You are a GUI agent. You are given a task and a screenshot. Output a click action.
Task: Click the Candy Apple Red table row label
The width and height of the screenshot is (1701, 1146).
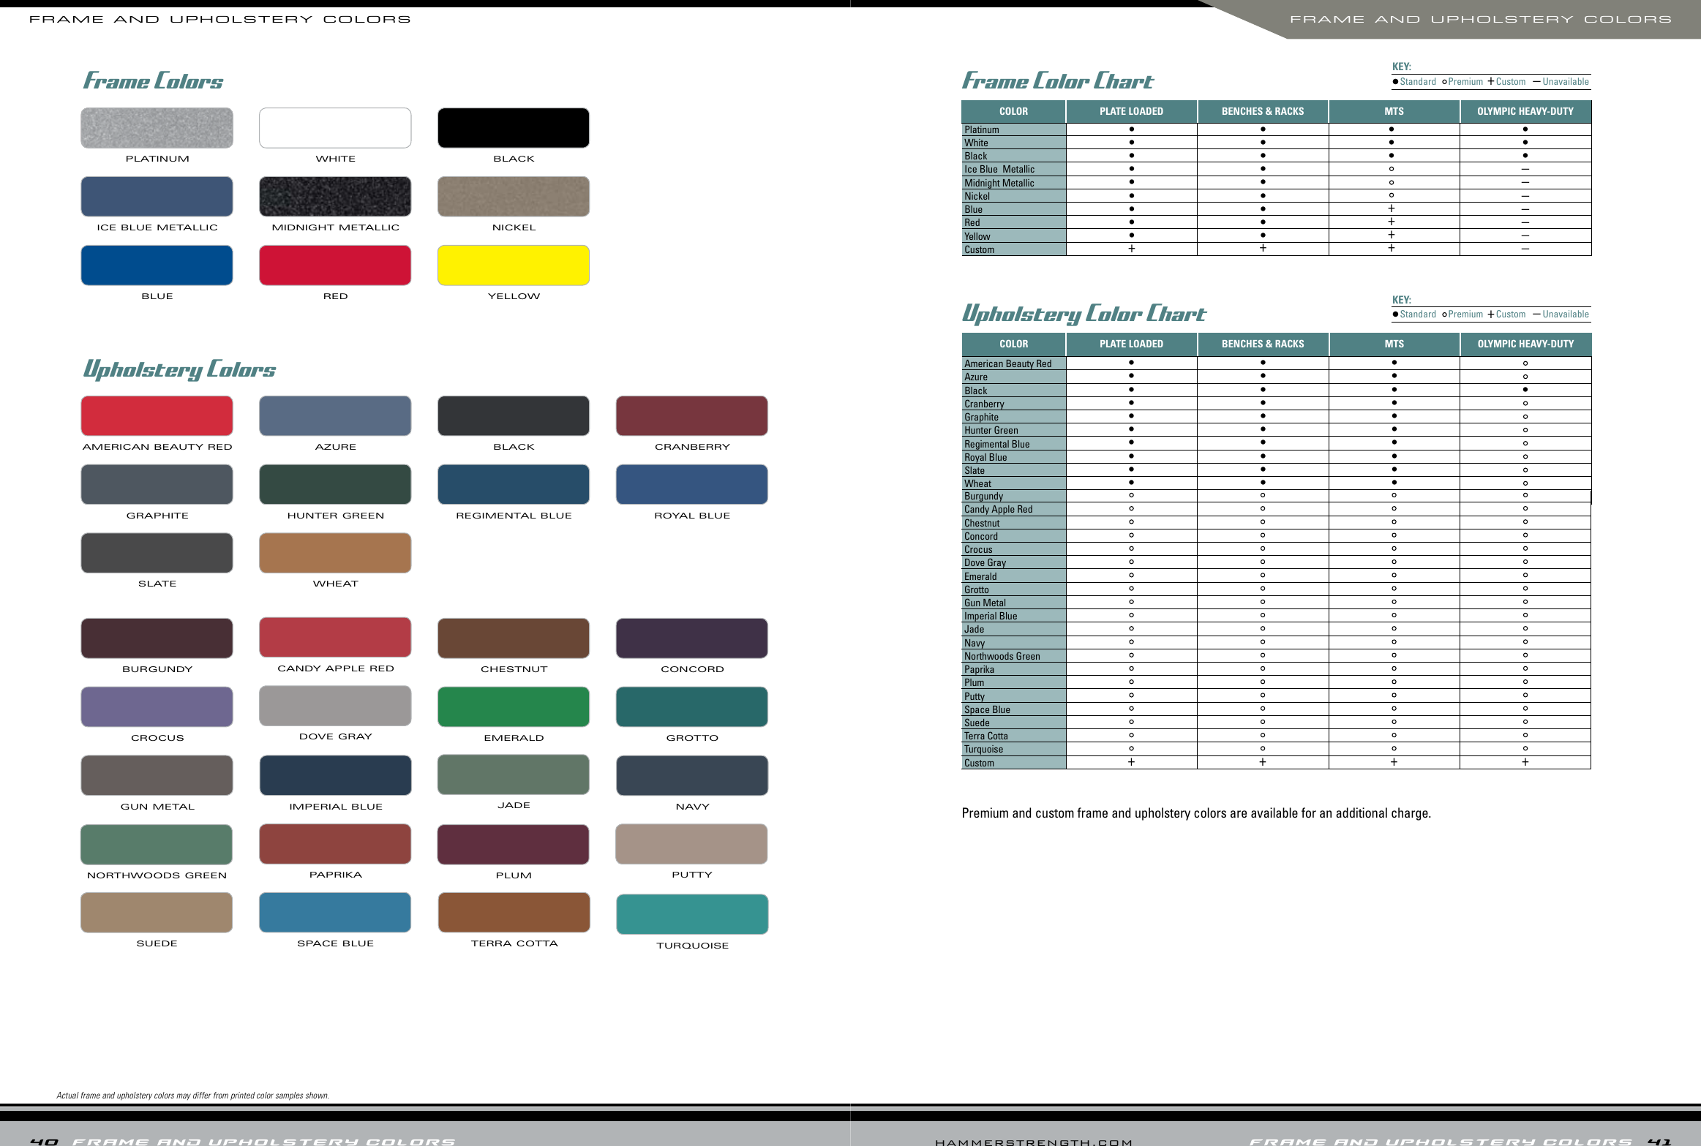999,510
